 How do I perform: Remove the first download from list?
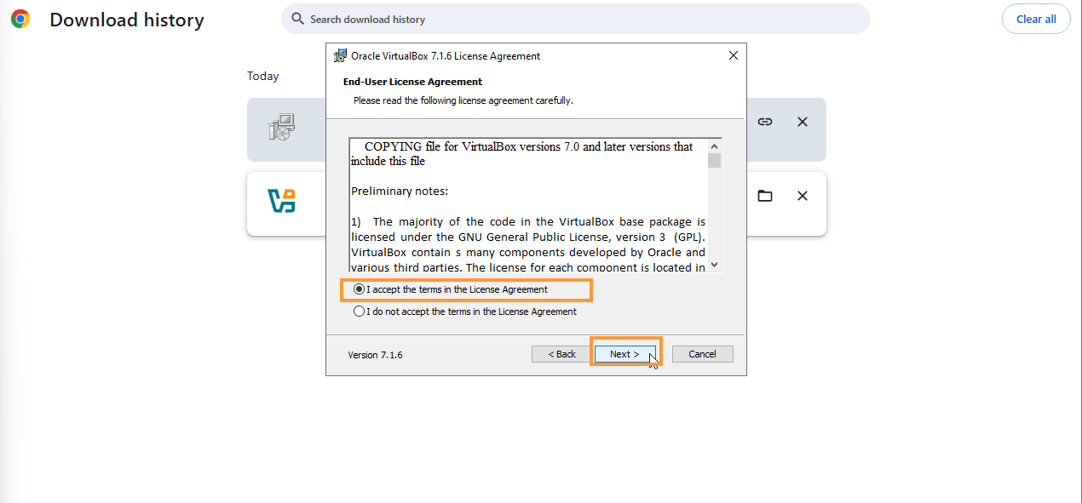coord(803,122)
